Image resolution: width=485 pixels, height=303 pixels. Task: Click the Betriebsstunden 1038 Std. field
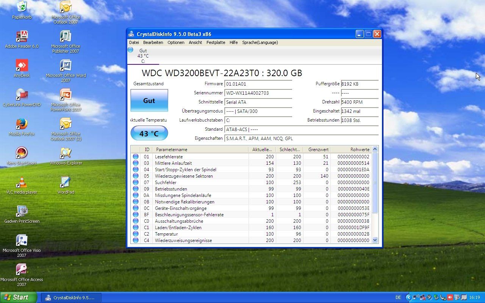[360, 120]
